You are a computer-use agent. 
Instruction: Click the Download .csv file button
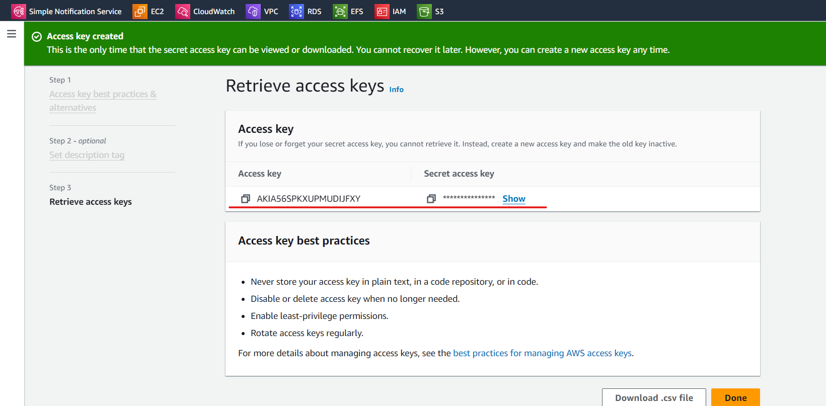[654, 397]
